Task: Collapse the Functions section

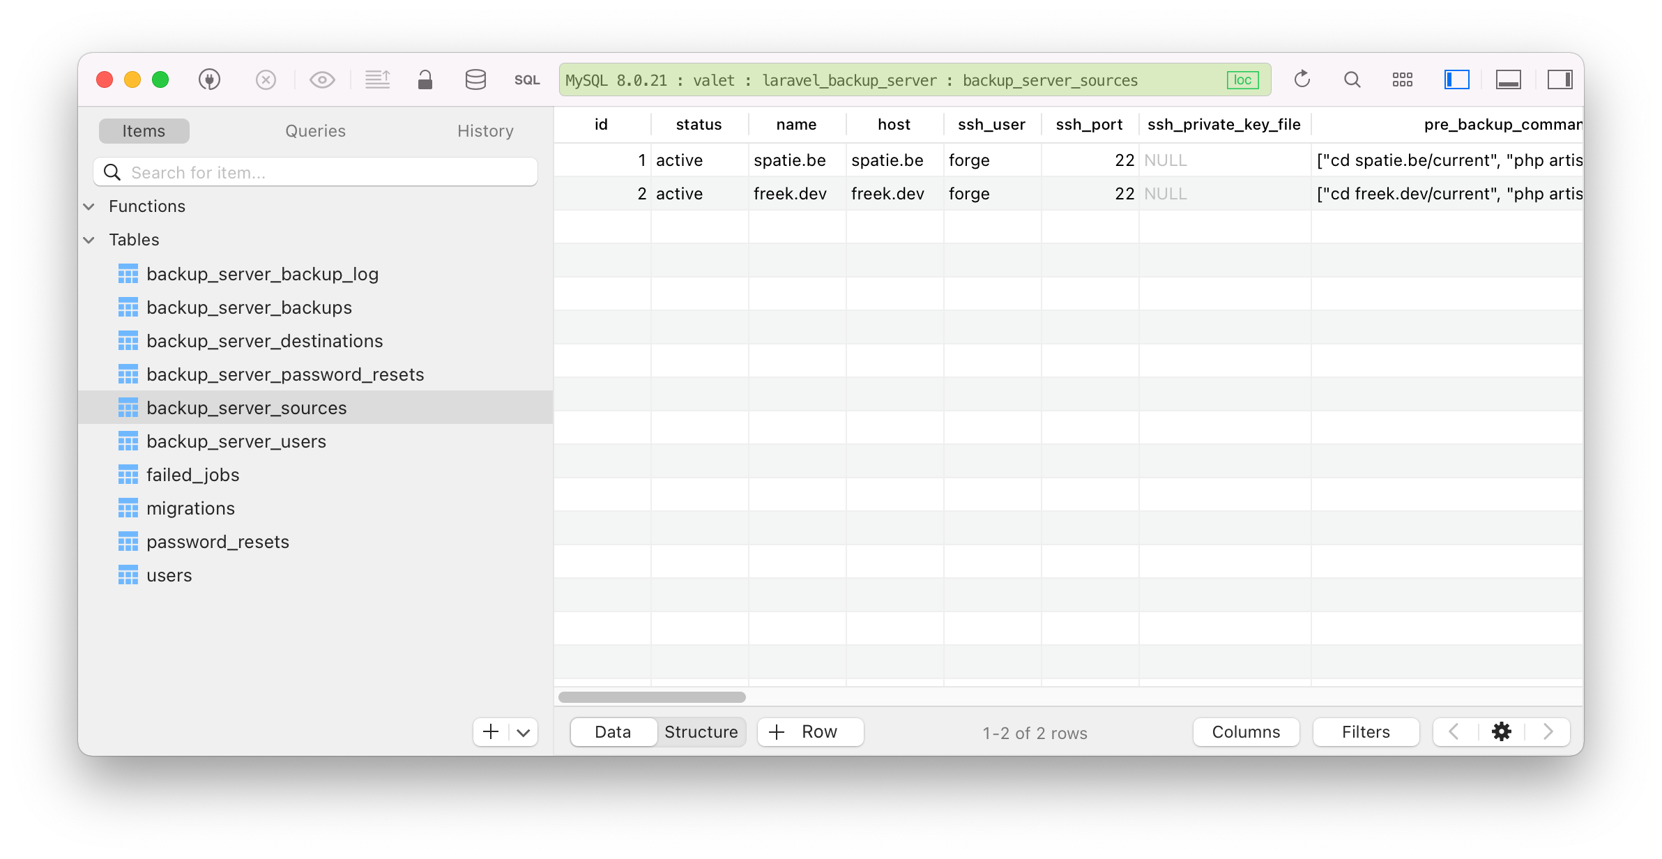Action: point(89,206)
